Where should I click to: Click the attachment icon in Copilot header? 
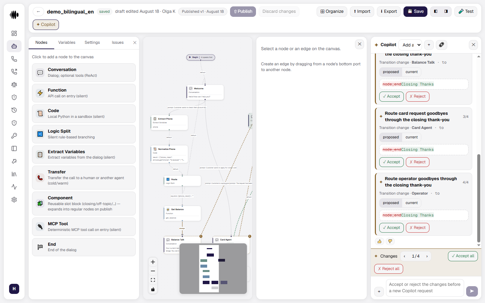(442, 45)
